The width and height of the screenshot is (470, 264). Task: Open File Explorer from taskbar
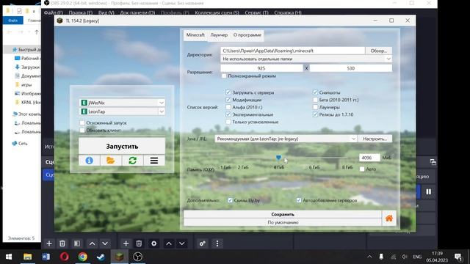28,257
